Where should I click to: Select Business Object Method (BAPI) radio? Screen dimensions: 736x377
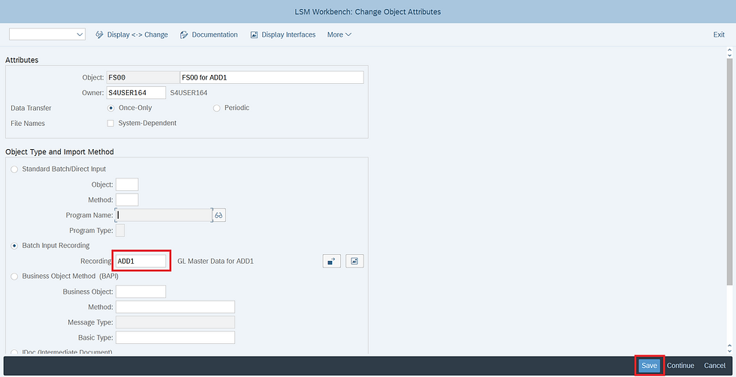[x=14, y=277]
